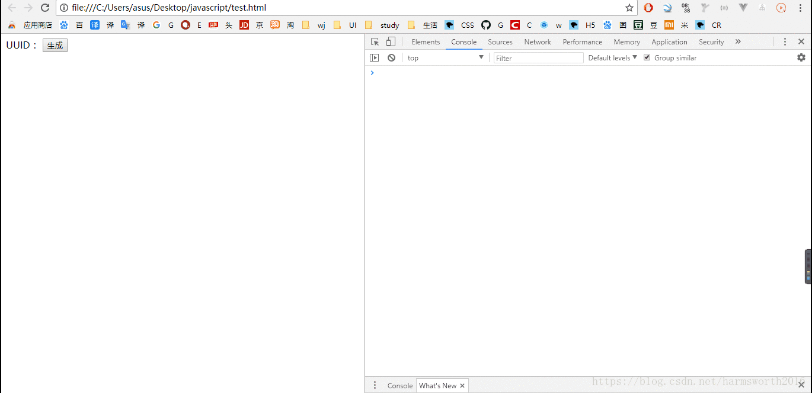
Task: Open the console settings gear
Action: pyautogui.click(x=801, y=57)
